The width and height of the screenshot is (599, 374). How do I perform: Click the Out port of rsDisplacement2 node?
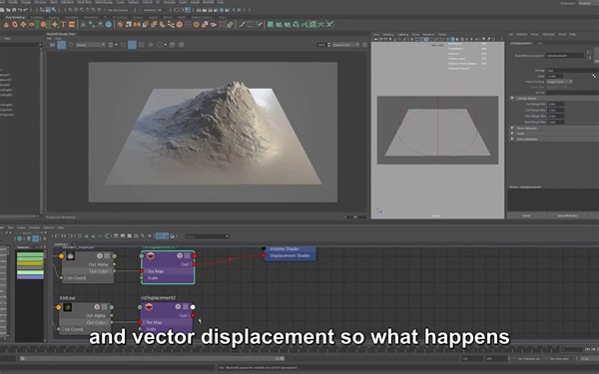click(193, 315)
